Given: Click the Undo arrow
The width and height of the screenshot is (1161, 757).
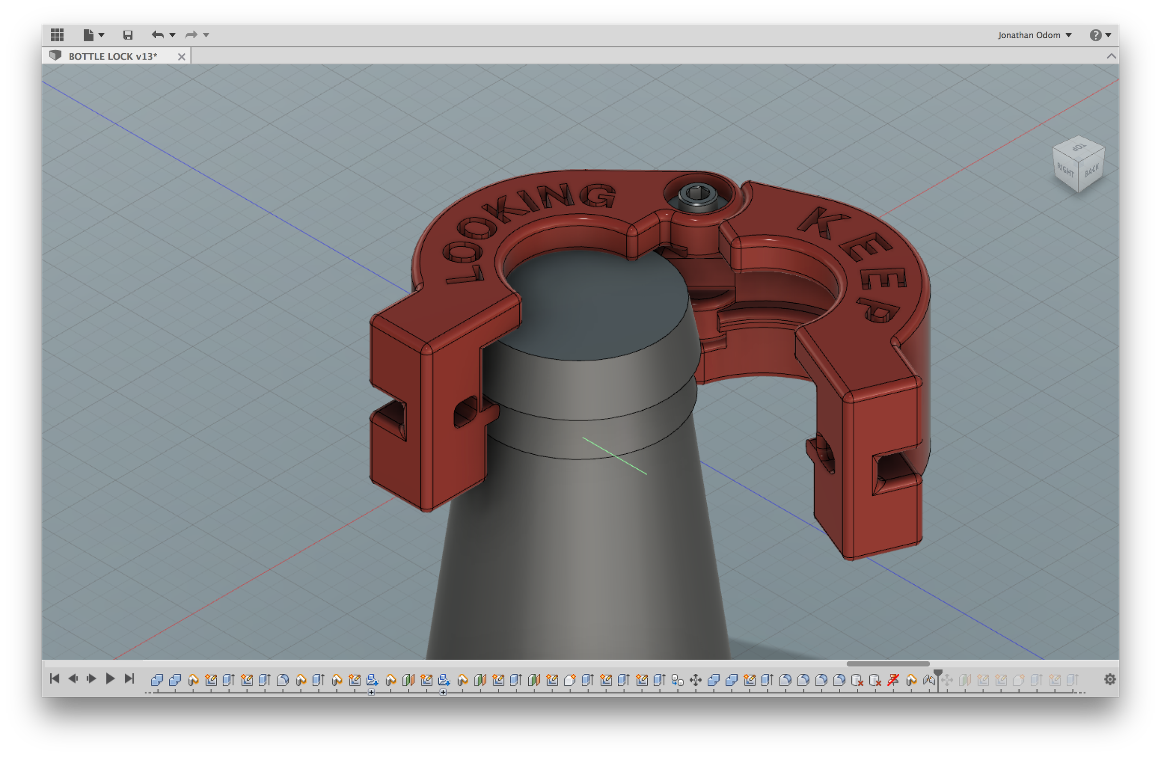Looking at the screenshot, I should click(158, 35).
